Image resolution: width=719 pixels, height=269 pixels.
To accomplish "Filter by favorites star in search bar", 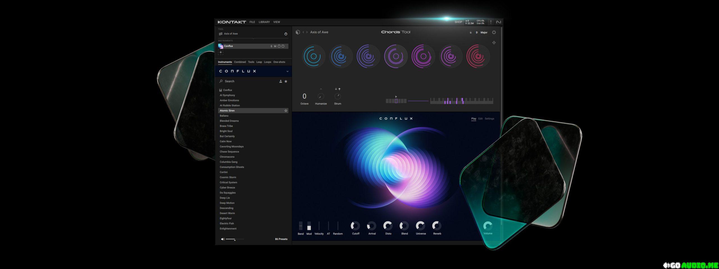I will 286,81.
